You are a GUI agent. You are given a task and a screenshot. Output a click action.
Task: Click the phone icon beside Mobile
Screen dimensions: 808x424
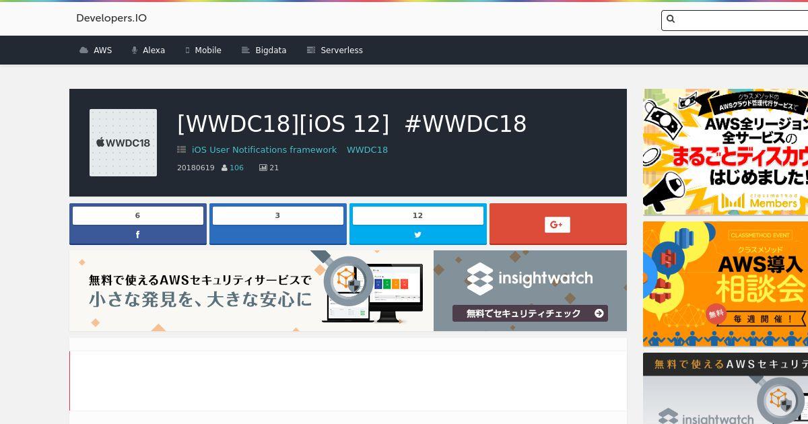pyautogui.click(x=188, y=50)
